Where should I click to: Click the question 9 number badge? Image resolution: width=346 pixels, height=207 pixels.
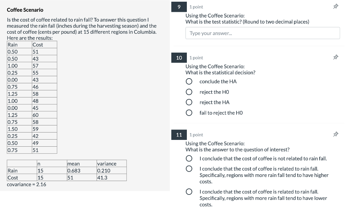pyautogui.click(x=179, y=7)
